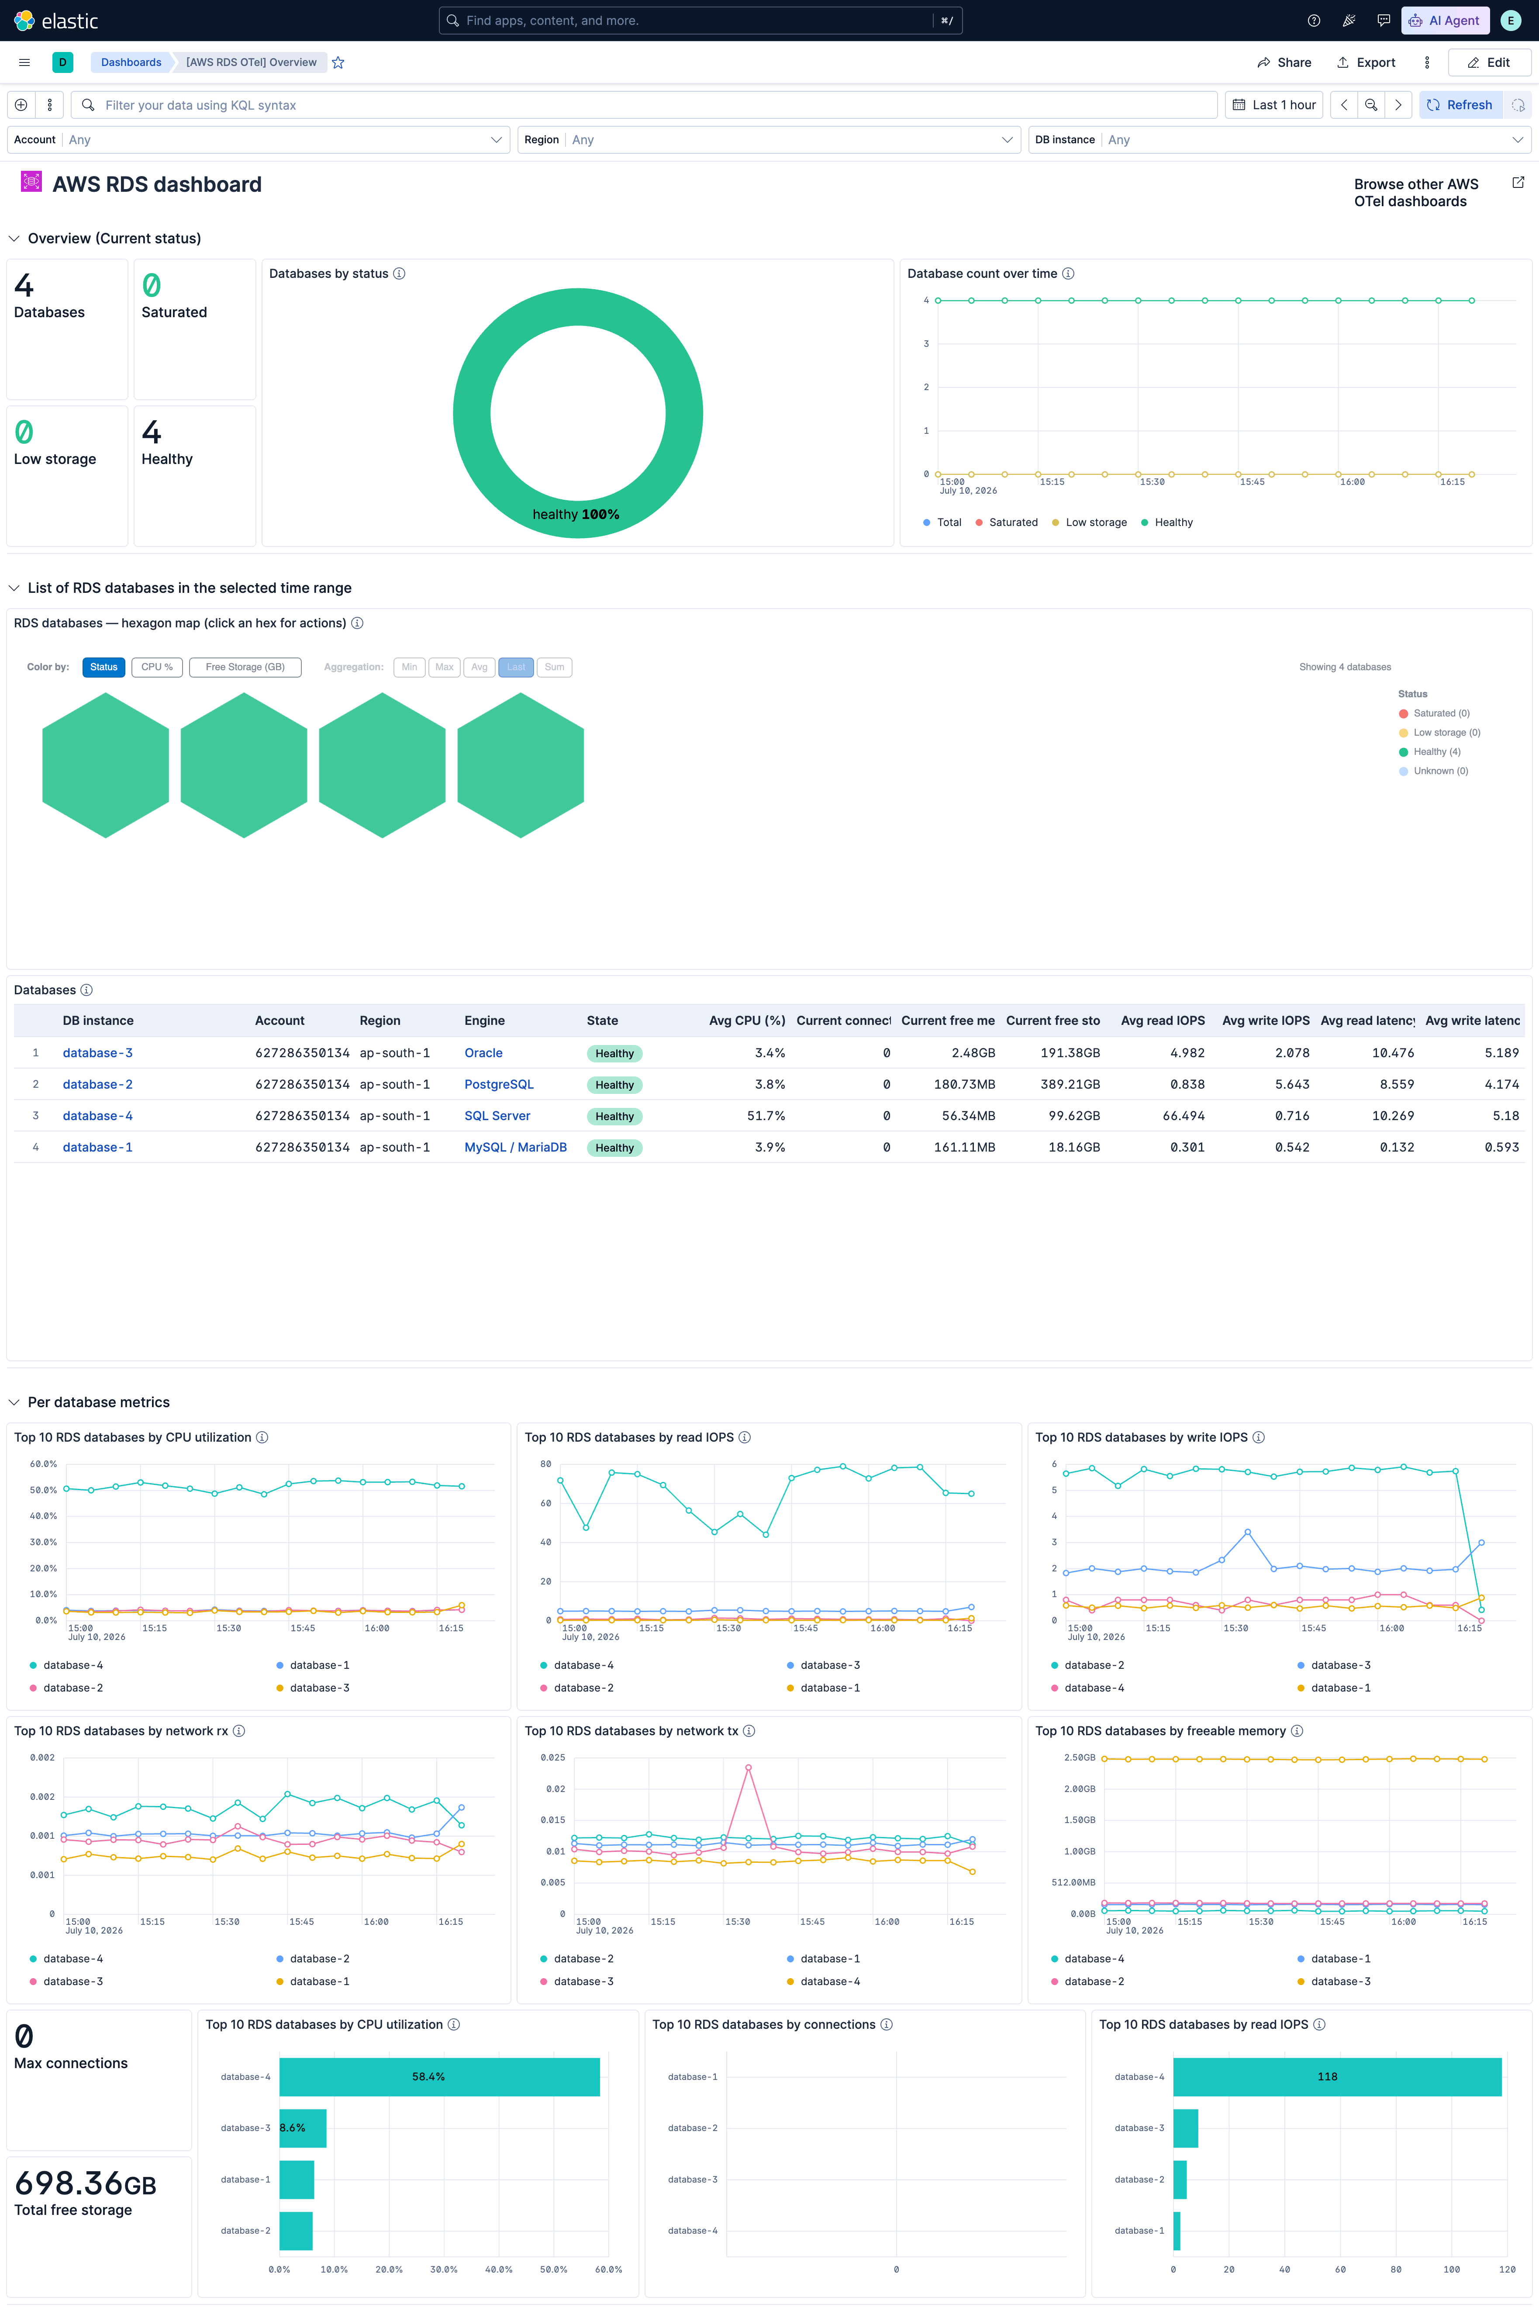Show info for write IOPS chart

[x=1258, y=1437]
